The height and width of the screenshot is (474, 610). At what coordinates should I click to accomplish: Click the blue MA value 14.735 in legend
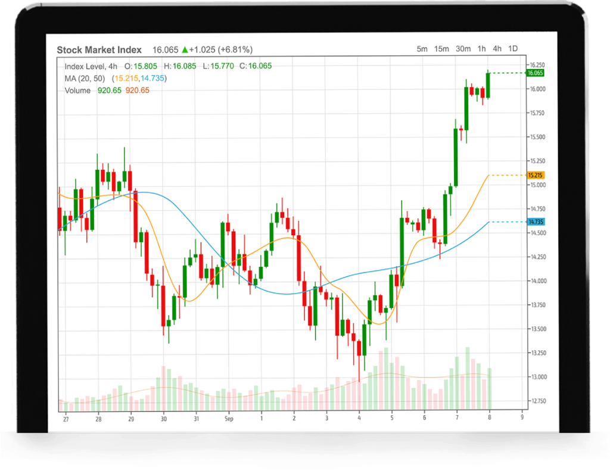click(152, 78)
